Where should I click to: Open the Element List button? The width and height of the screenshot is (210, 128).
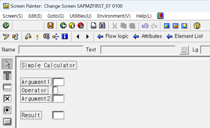[185, 36]
